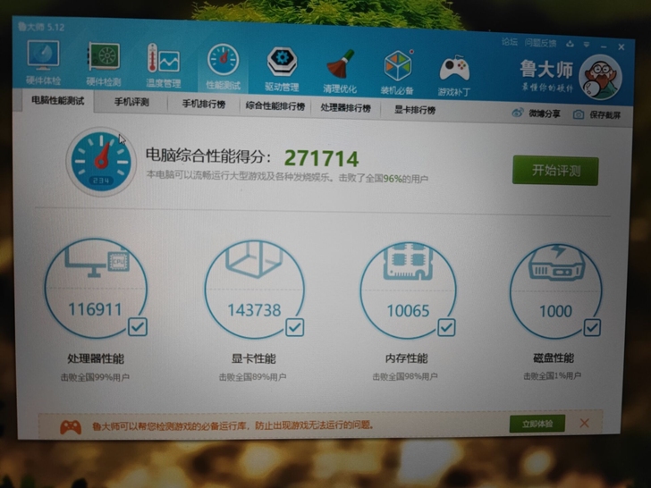
Task: Open 驱动管理 driver management icon
Action: 282,63
